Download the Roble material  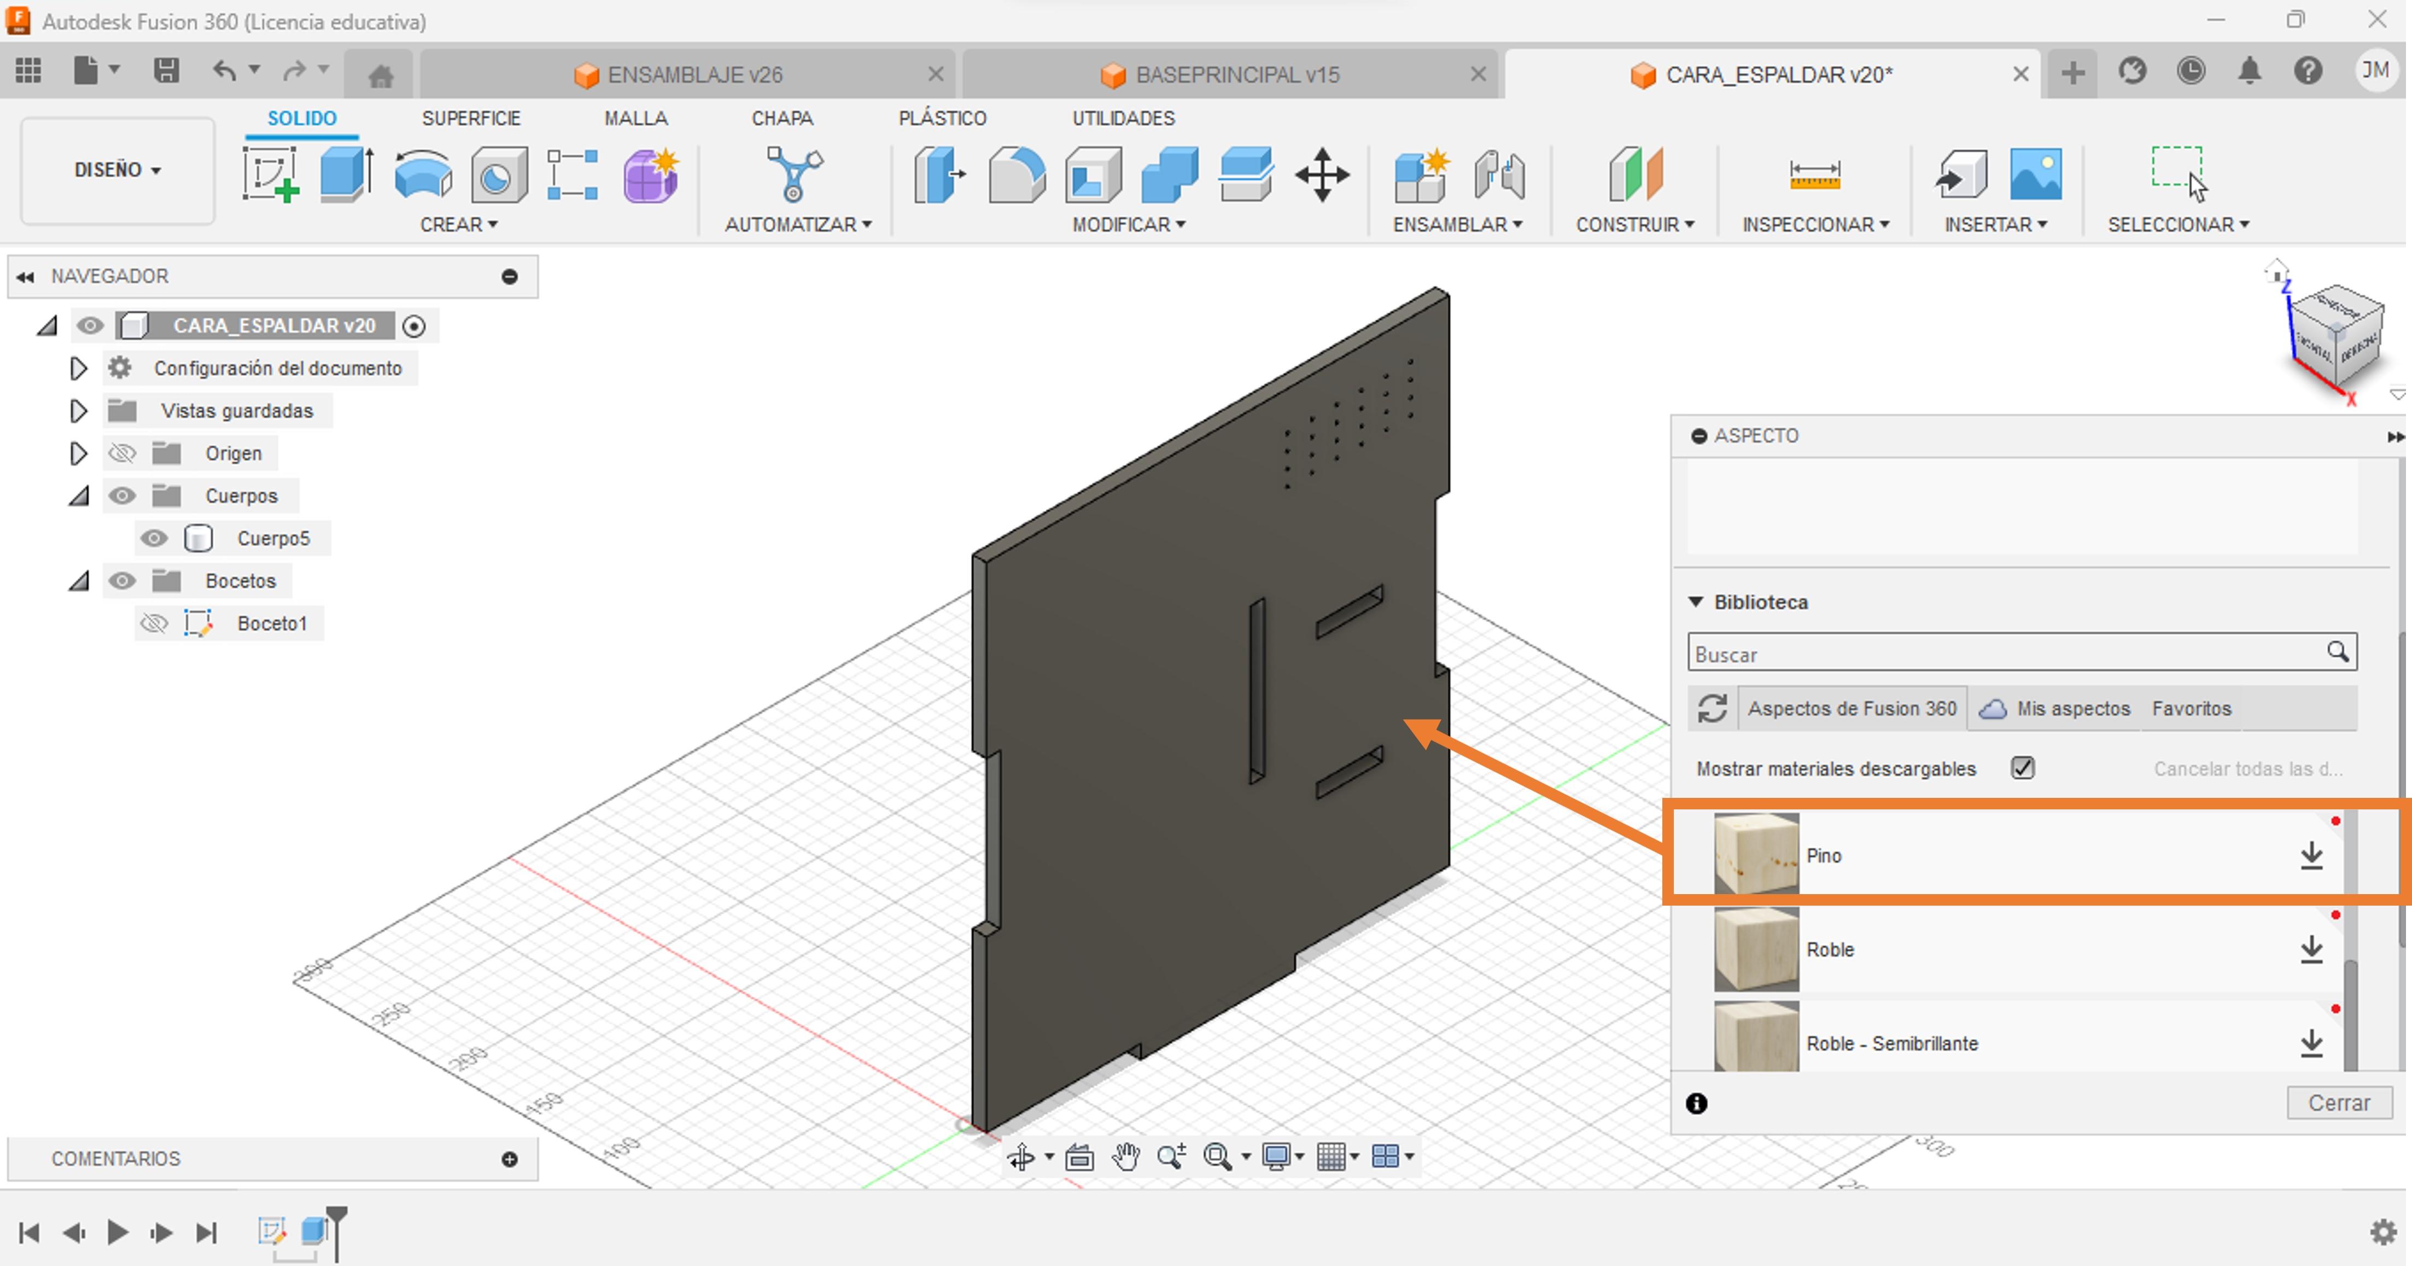2312,949
